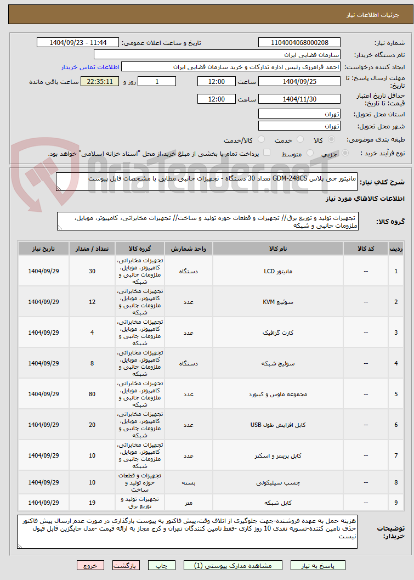Click the نام کالا column header
Viewport: 414px width, 580px height.
[x=278, y=249]
